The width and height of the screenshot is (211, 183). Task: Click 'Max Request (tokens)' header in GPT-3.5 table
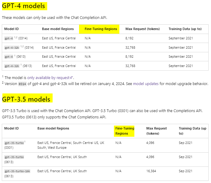click(156, 131)
